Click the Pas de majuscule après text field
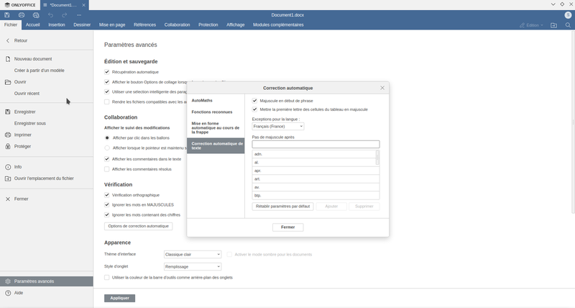Screen dimensions: 575x308 coord(316,145)
